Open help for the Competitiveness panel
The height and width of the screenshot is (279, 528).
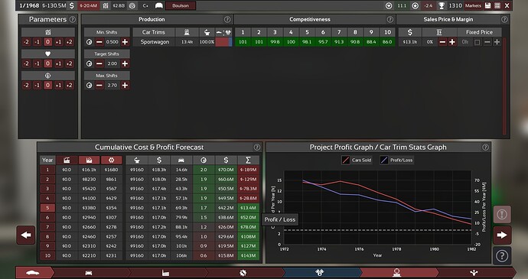pos(390,20)
